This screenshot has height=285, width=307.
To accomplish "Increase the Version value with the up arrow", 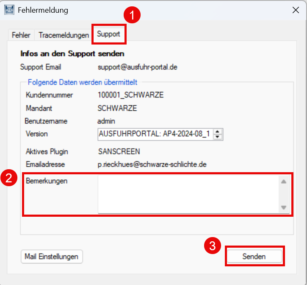I will (x=218, y=132).
